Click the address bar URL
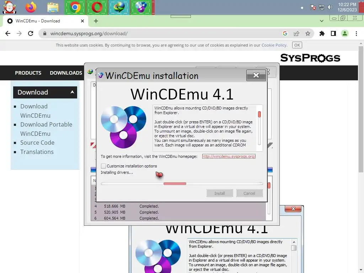Viewport: 364px width, 273px height. tap(89, 33)
